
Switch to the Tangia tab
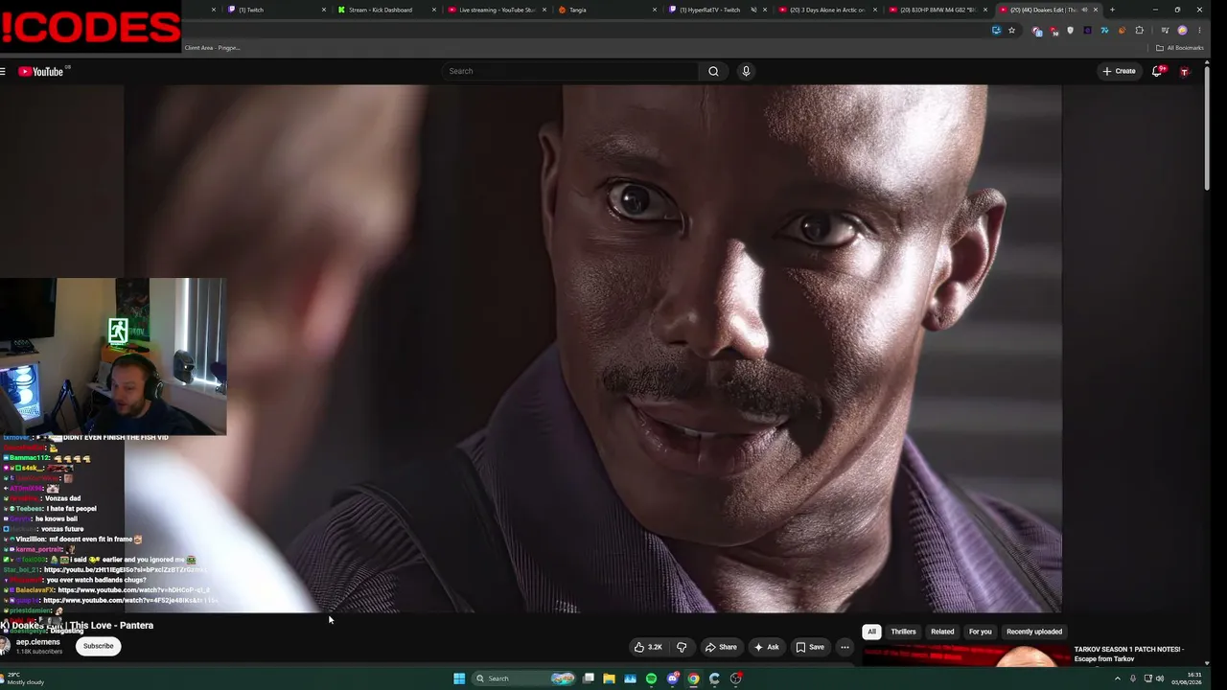click(x=606, y=10)
